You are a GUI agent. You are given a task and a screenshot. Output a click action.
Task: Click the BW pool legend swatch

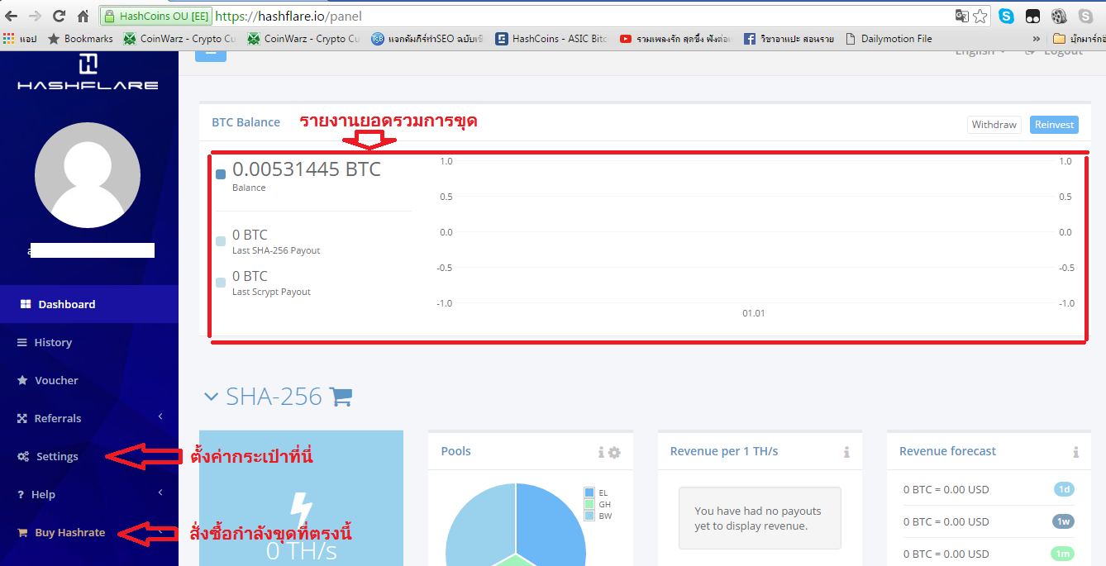click(589, 516)
